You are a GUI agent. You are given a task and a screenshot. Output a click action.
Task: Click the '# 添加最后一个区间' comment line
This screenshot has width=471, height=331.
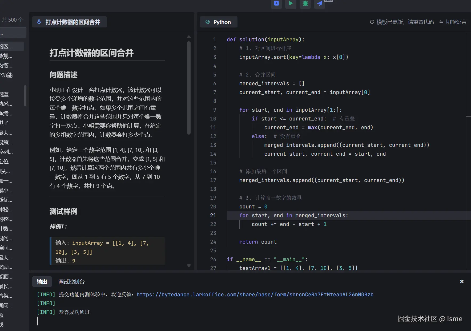(263, 171)
